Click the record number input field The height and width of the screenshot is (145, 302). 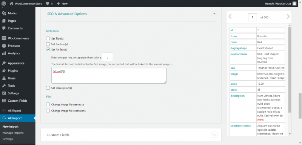click(252, 17)
